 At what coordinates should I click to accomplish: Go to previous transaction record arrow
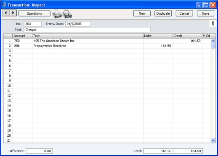pos(6,13)
